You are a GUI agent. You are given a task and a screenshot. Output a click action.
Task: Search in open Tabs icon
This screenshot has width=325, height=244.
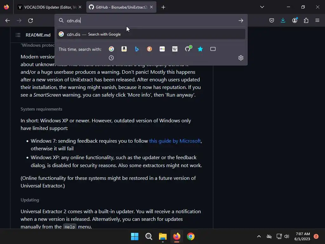(213, 49)
